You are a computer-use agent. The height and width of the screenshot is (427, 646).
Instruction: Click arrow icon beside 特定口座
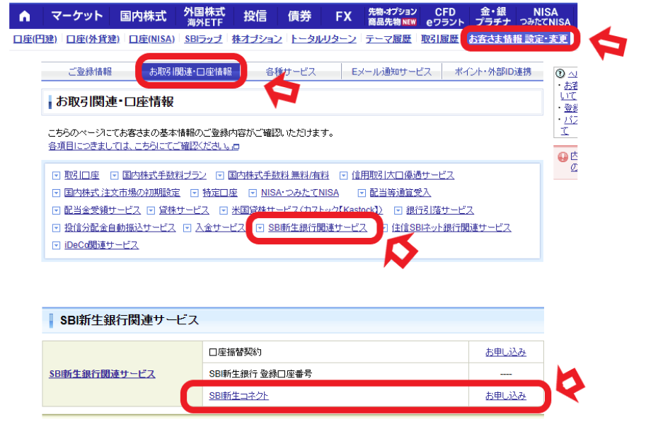click(x=195, y=193)
